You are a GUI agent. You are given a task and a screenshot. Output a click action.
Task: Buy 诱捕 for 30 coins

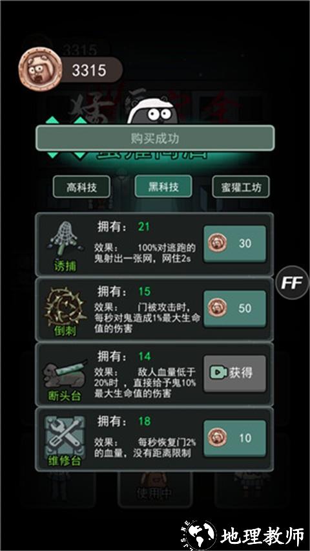(234, 244)
